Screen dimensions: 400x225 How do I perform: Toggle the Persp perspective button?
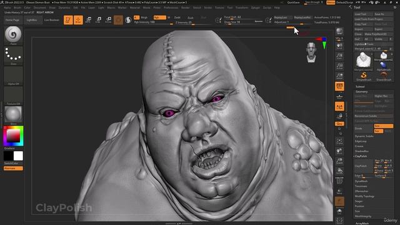pos(339,86)
